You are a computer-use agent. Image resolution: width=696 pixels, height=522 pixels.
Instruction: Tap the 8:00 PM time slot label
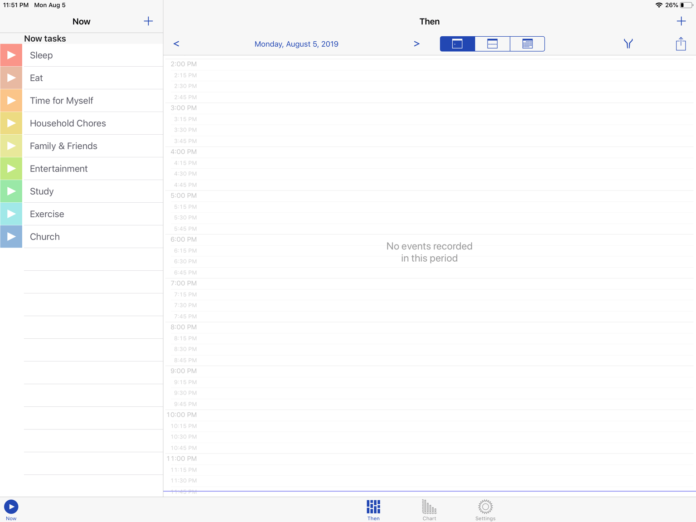coord(184,327)
